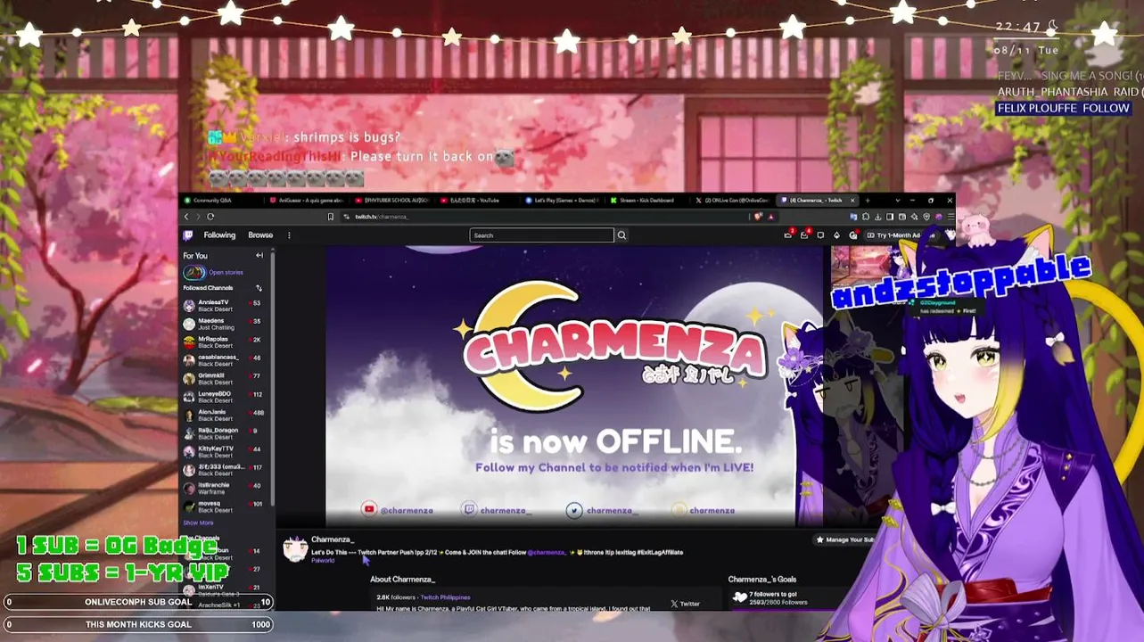Open Maedens Just Chatting channel

pos(225,324)
